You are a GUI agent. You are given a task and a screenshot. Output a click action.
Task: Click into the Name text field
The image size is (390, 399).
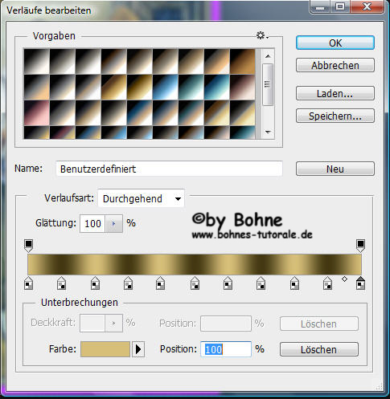tap(169, 169)
